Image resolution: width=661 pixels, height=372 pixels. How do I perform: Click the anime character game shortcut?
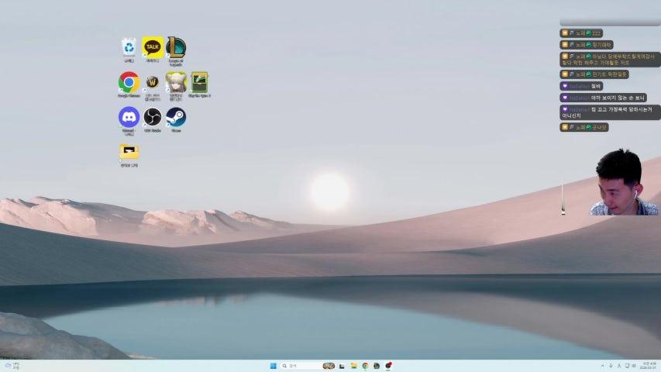[176, 82]
